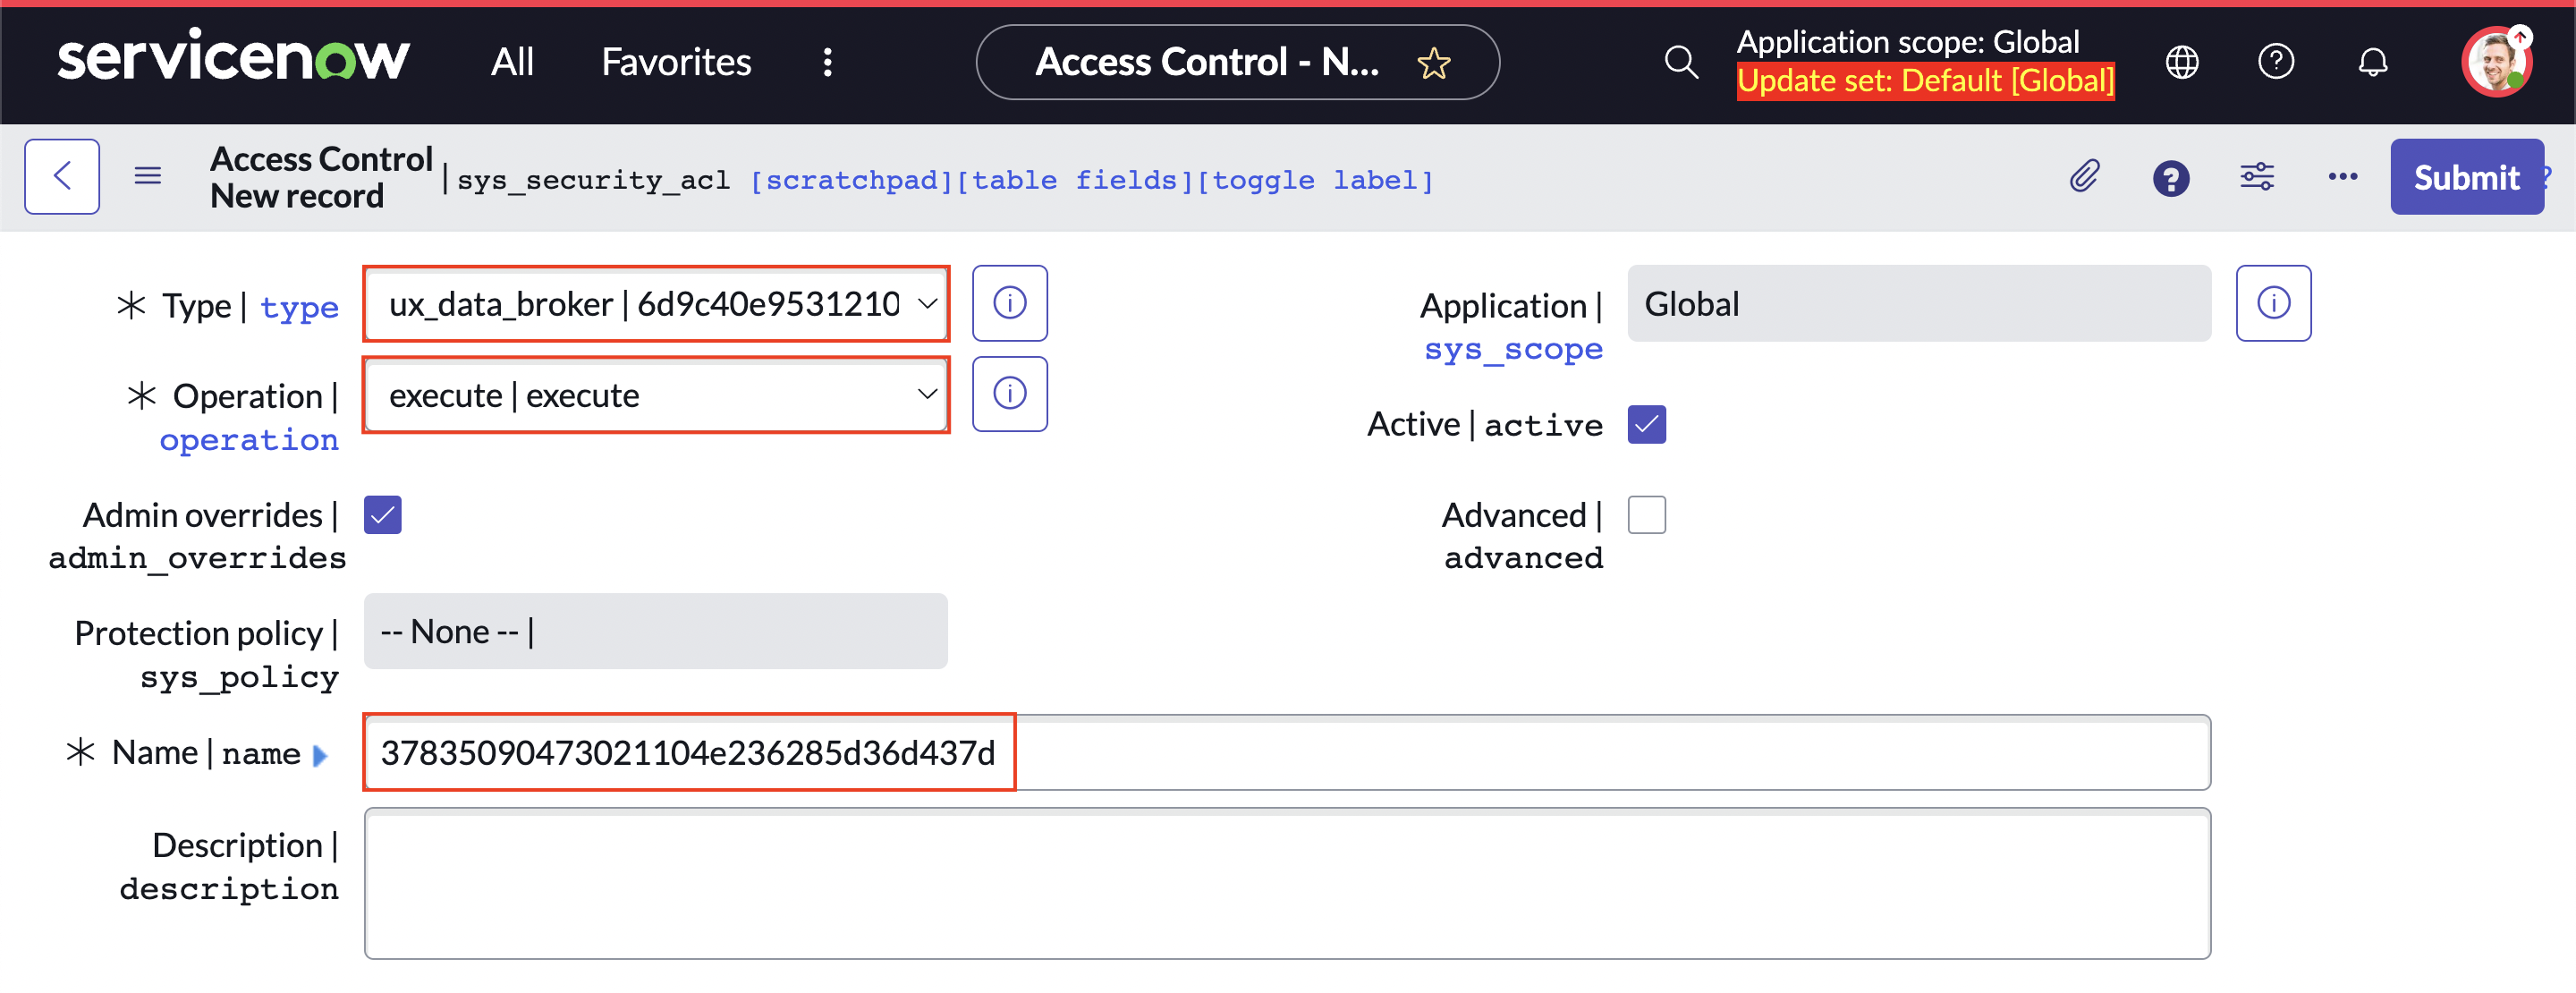This screenshot has width=2576, height=993.
Task: Open global search magnifier icon
Action: tap(1680, 62)
